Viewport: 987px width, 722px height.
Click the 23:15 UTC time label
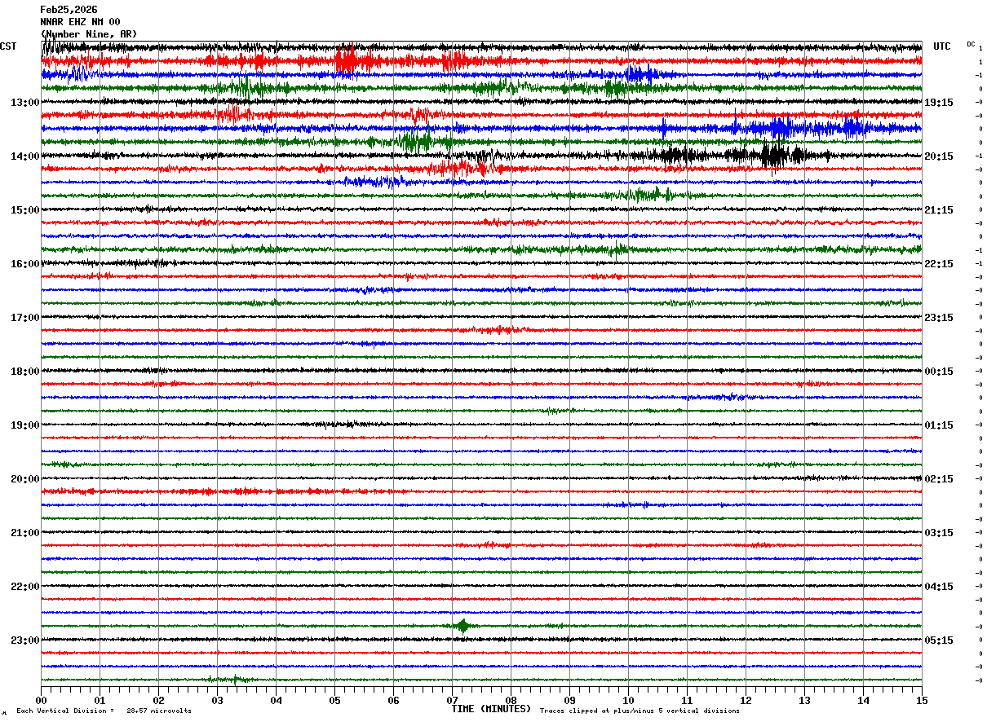[x=939, y=318]
